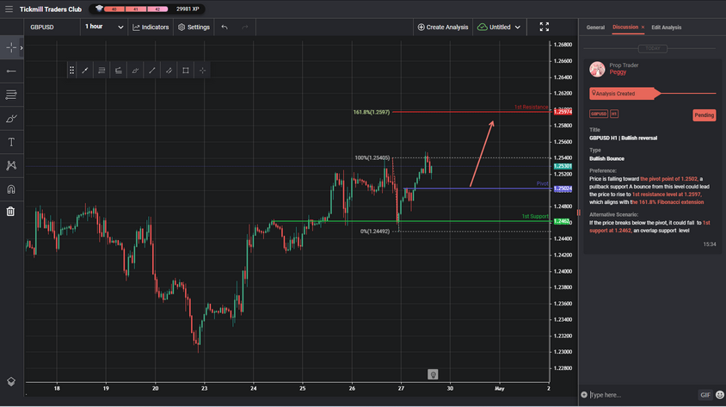
Task: Click the Pending status button
Action: [704, 115]
